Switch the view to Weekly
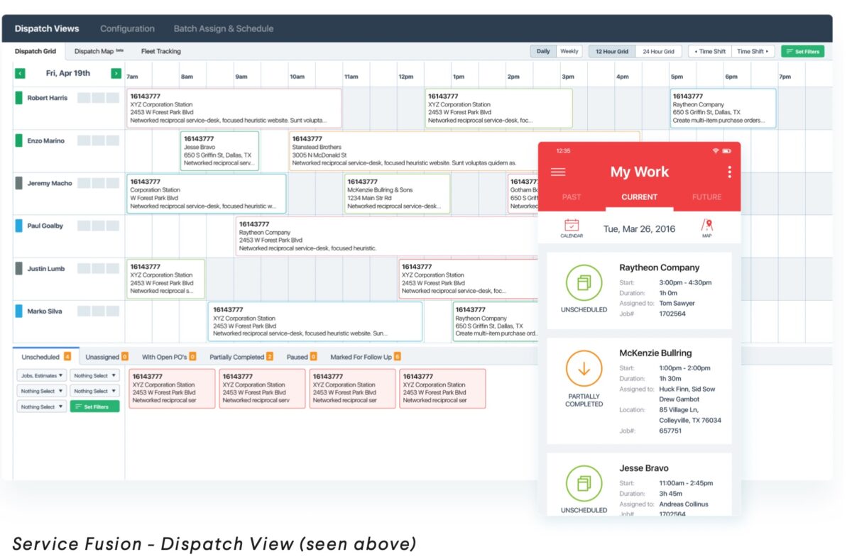This screenshot has width=852, height=559. pos(569,51)
